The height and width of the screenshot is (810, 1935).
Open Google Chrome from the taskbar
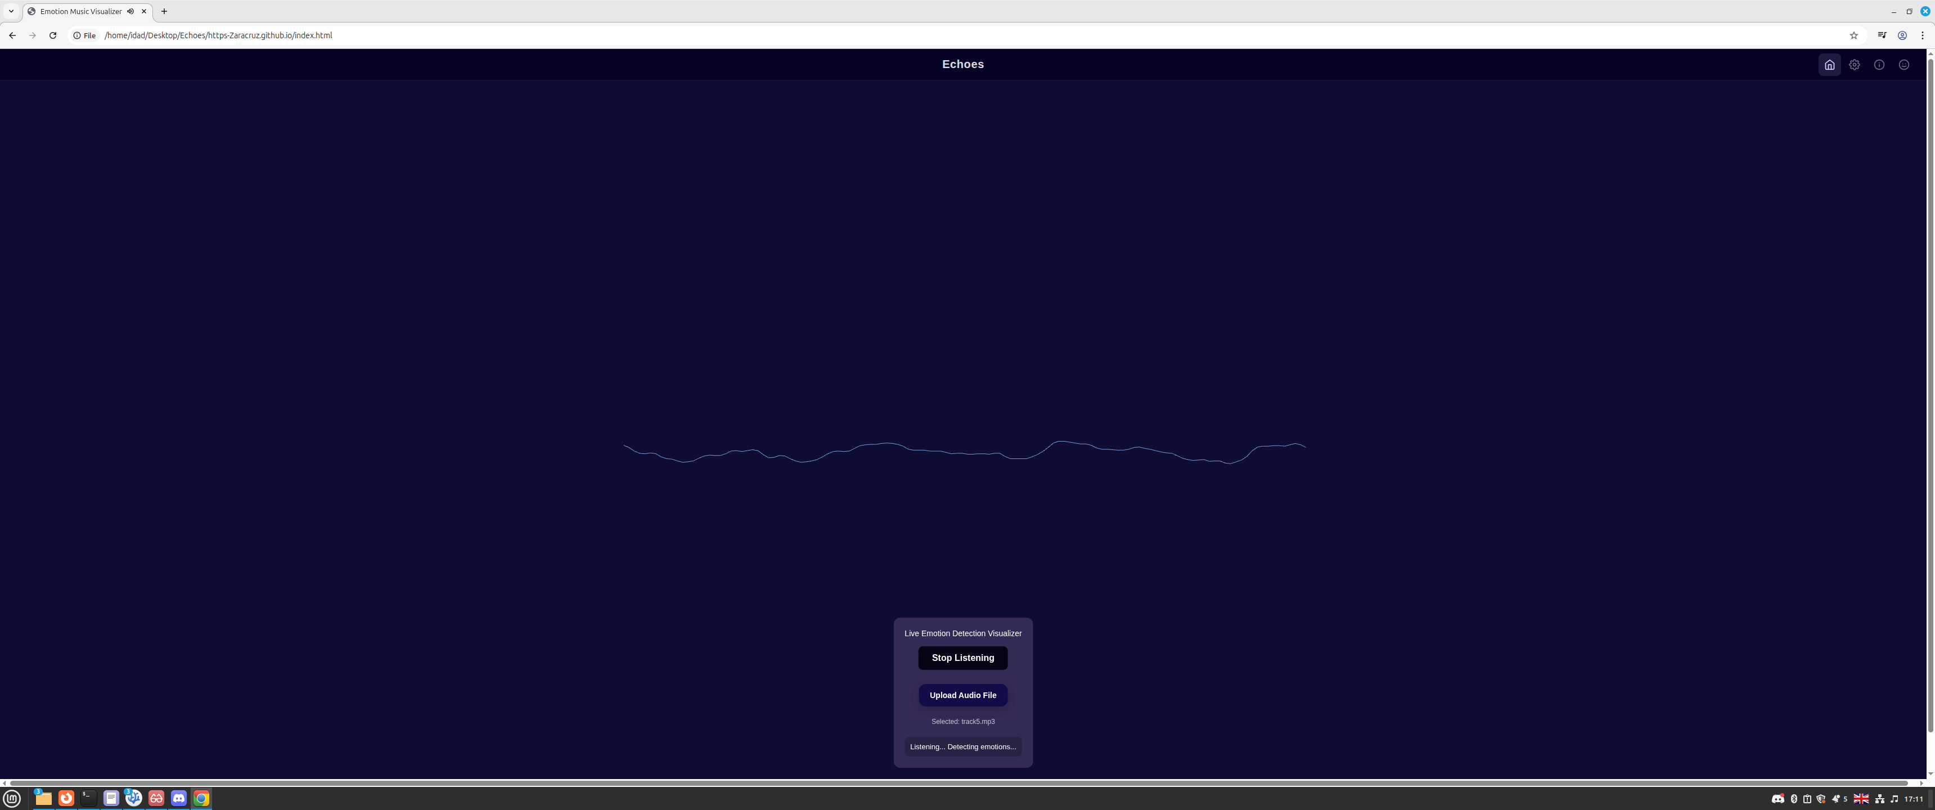pyautogui.click(x=201, y=799)
